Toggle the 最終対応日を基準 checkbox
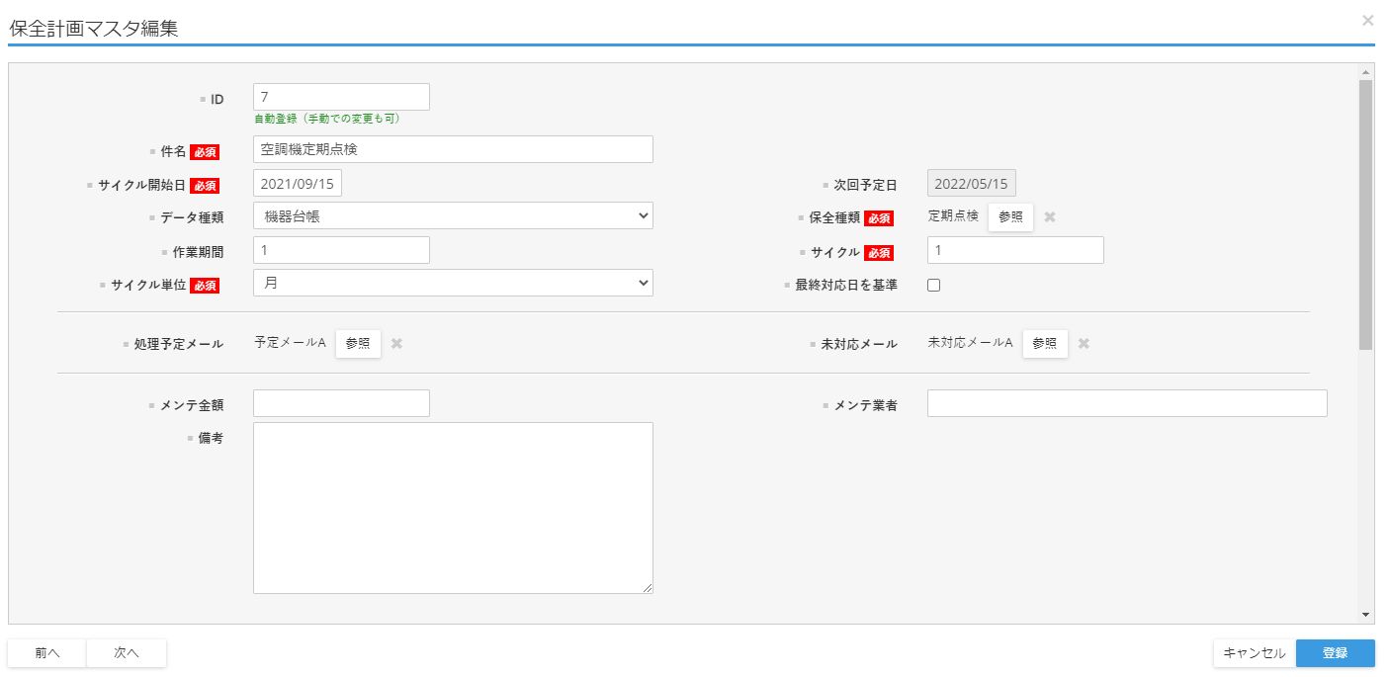Image resolution: width=1390 pixels, height=677 pixels. (933, 286)
